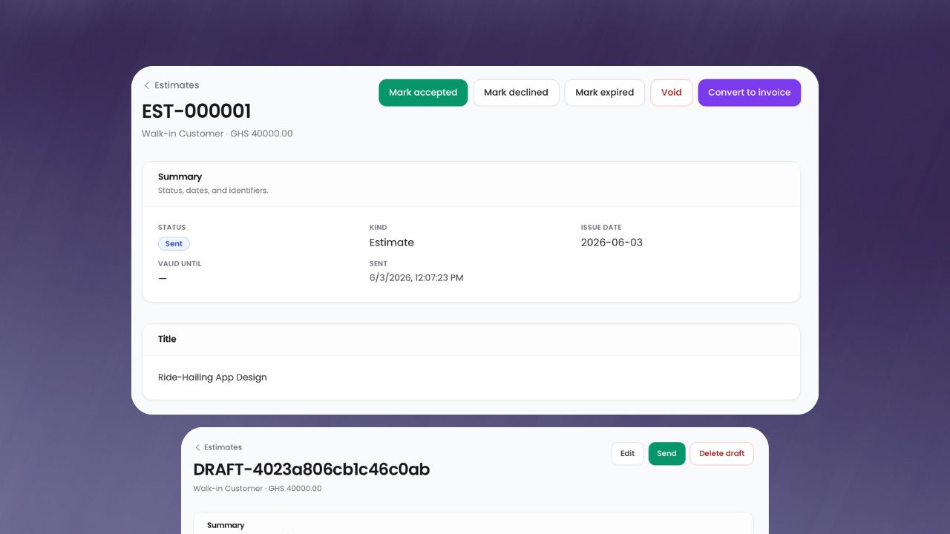This screenshot has height=534, width=950.
Task: Click DRAFT-4023a806cb1c46c0ab heading
Action: coord(312,469)
